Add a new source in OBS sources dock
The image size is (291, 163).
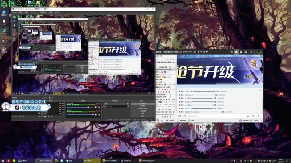click(x=39, y=117)
